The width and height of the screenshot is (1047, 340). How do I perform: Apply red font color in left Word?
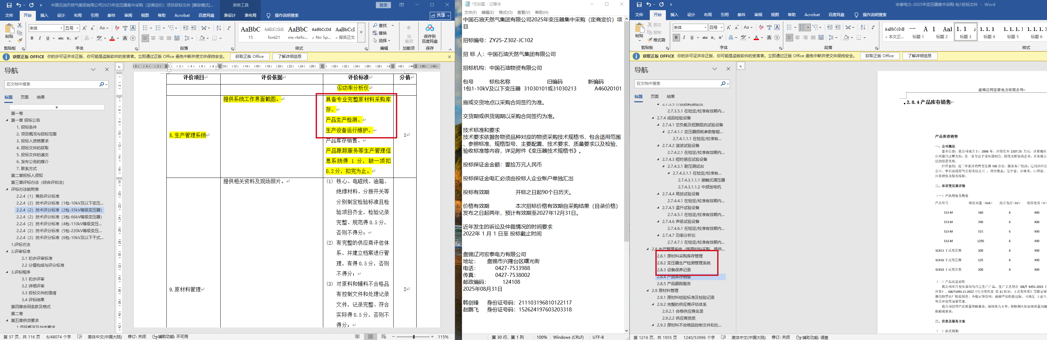point(112,38)
